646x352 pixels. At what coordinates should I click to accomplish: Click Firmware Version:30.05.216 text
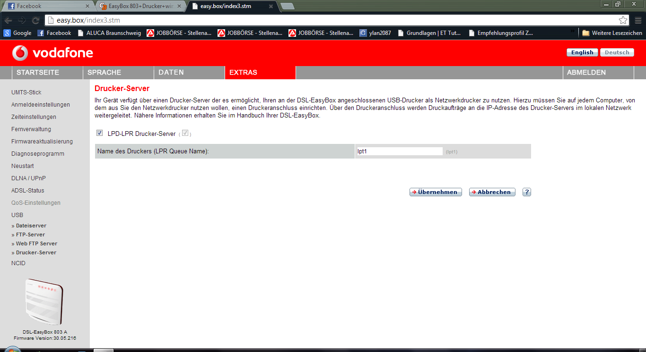[x=45, y=338]
